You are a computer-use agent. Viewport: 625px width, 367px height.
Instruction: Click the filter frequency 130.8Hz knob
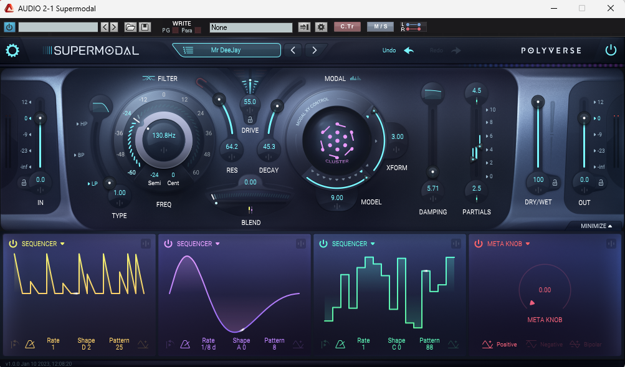pos(164,140)
